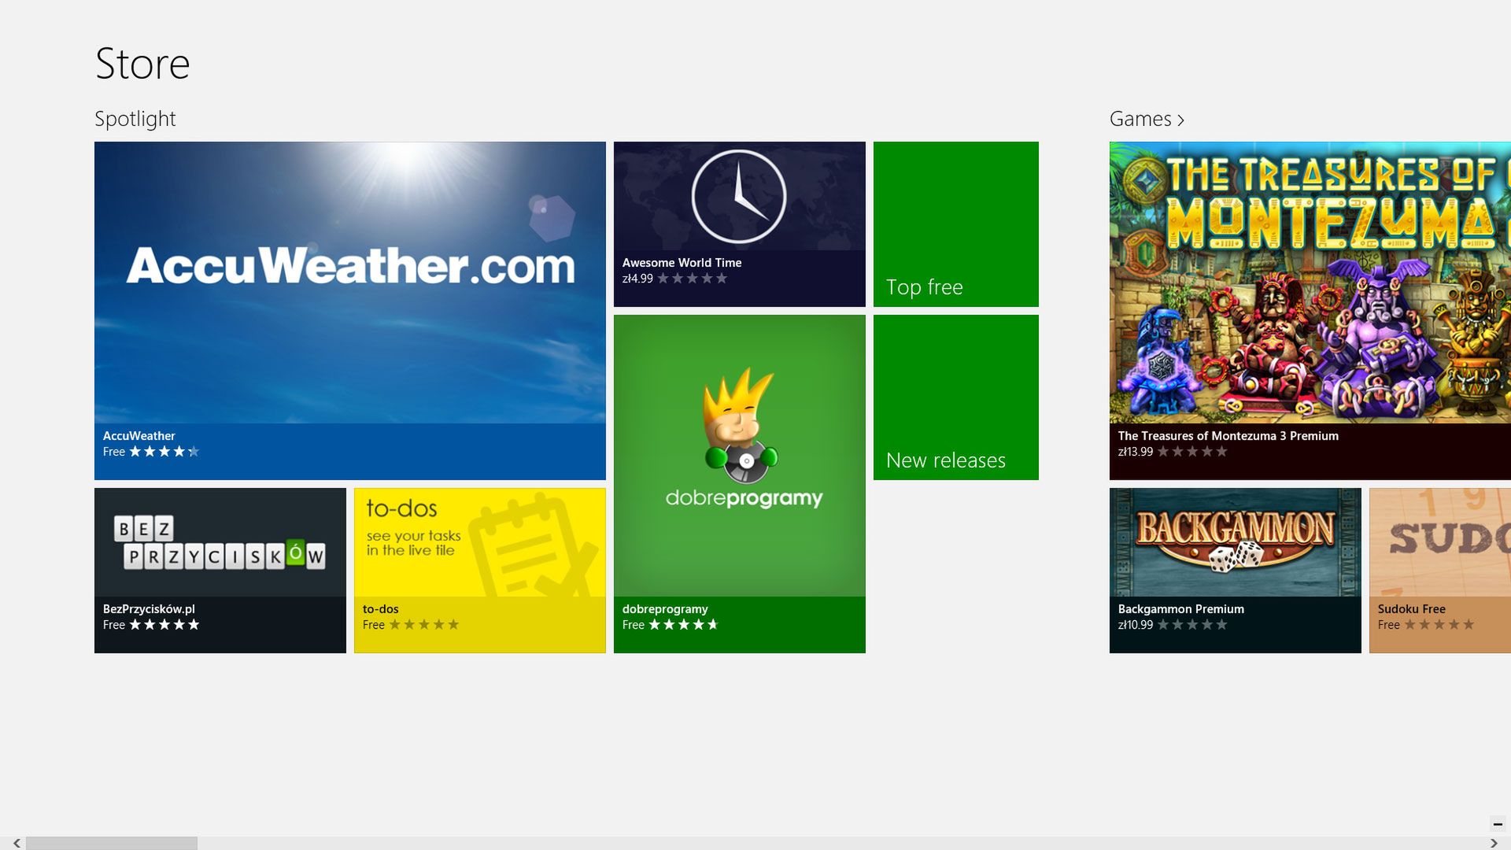This screenshot has height=850, width=1511.
Task: Click the zoom-out minus icon
Action: 1498,824
